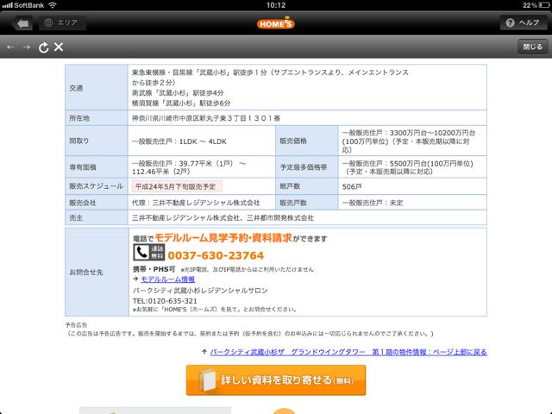Tap the HOME'S logo
Image resolution: width=552 pixels, height=414 pixels.
(x=276, y=23)
